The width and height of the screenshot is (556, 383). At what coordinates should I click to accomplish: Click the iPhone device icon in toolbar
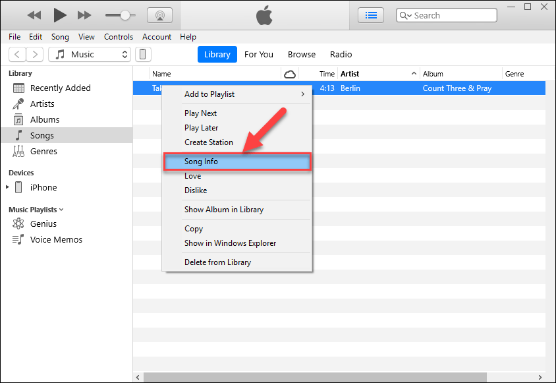click(143, 54)
